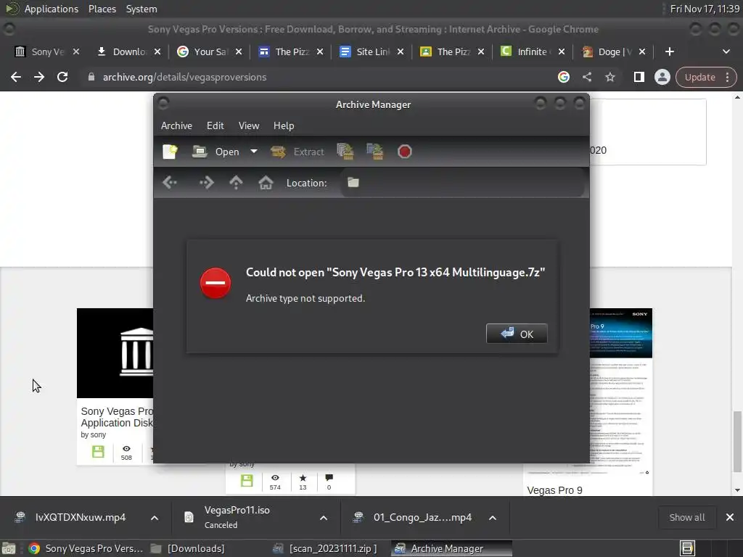Click the by sony creator link
Image resolution: width=743 pixels, height=557 pixels.
[x=94, y=434]
